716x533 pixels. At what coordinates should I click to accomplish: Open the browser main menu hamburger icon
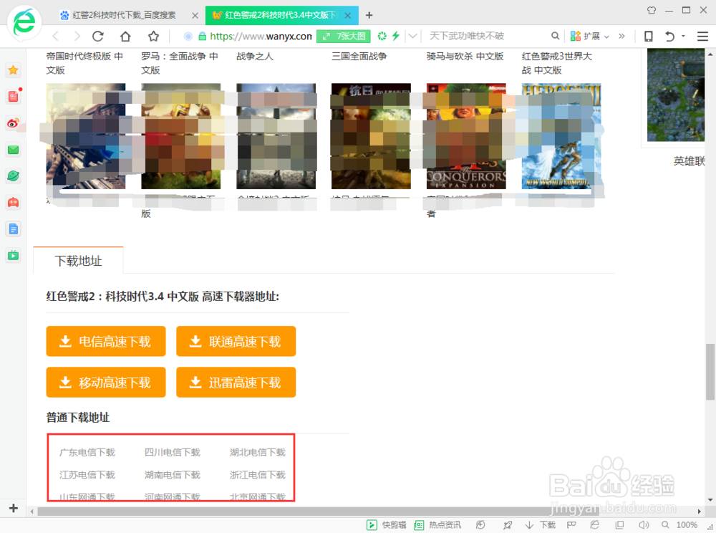tap(703, 36)
